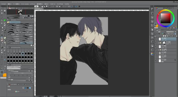Viewport: 178px width, 97px height.
Task: Open the Window menu
Action: tap(60, 4)
